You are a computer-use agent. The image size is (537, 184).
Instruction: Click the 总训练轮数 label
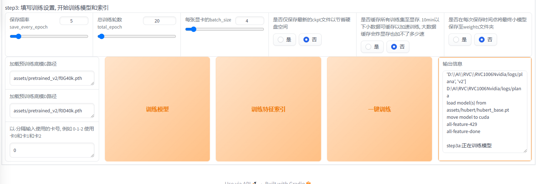[110, 20]
